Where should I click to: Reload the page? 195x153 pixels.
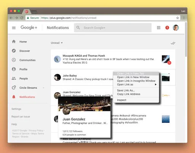tap(22, 18)
